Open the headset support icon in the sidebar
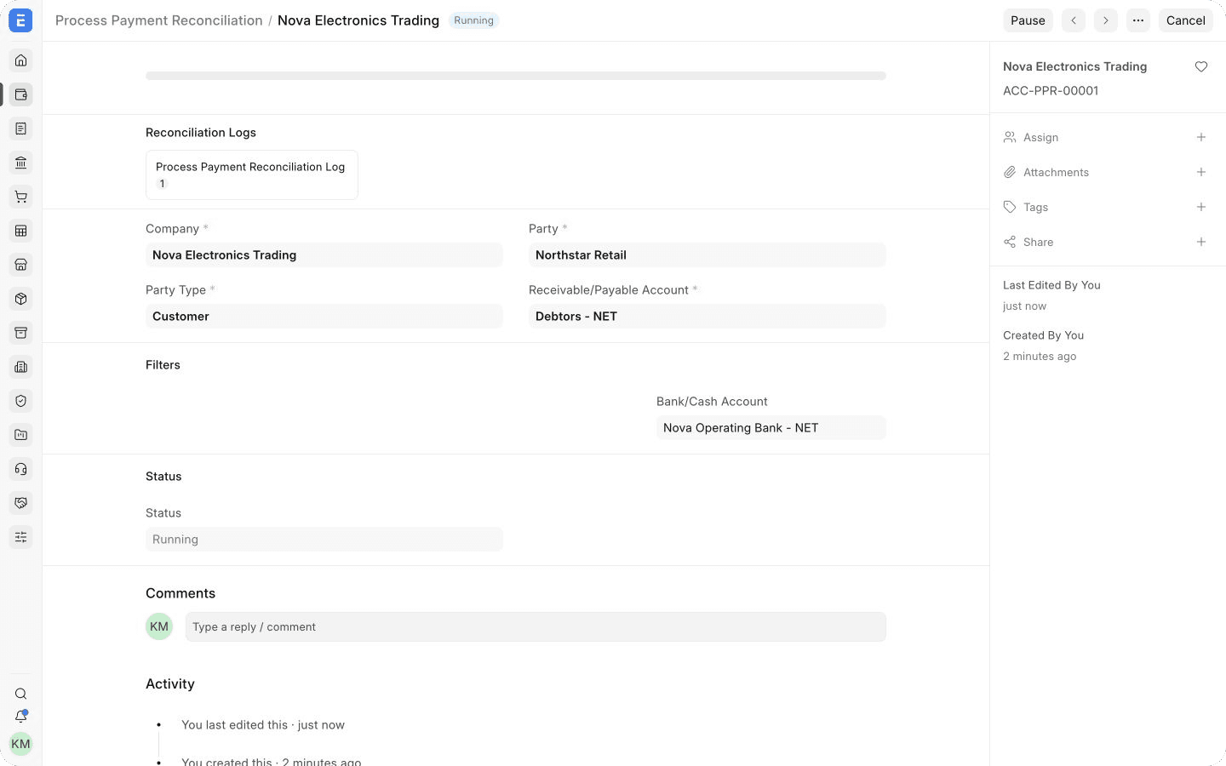The width and height of the screenshot is (1226, 766). [x=20, y=469]
